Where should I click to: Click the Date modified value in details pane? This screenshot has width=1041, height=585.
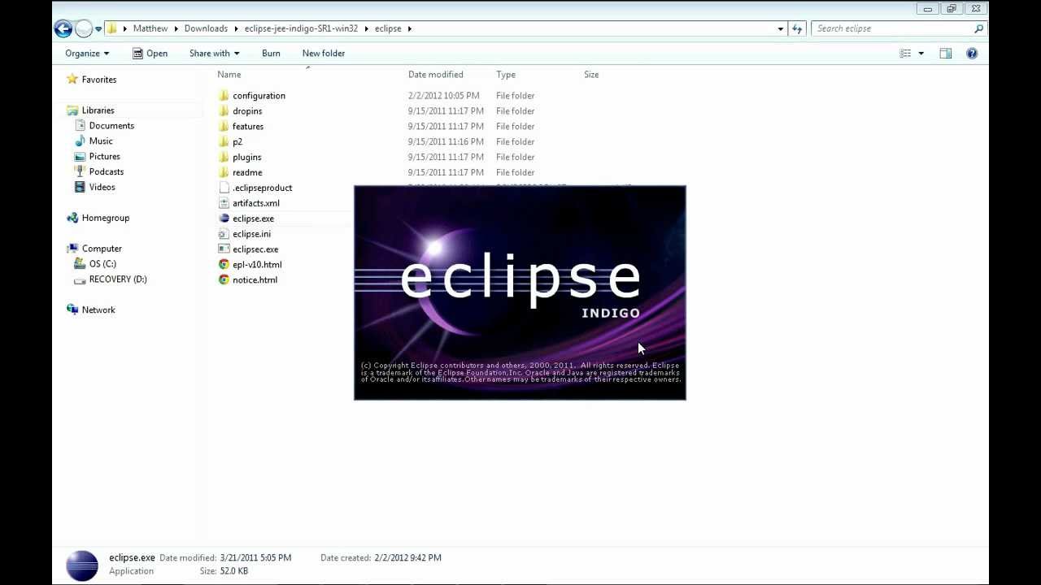pos(255,558)
